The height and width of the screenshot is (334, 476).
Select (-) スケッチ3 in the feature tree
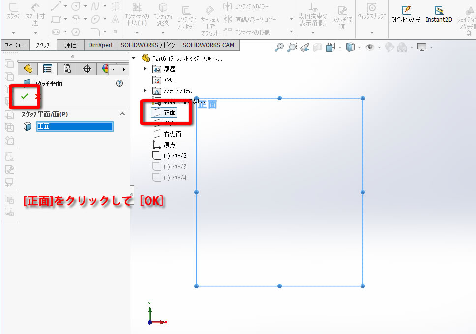point(169,166)
